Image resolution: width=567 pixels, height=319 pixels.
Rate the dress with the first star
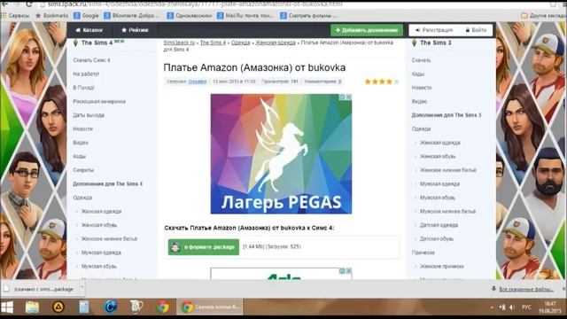(x=368, y=82)
